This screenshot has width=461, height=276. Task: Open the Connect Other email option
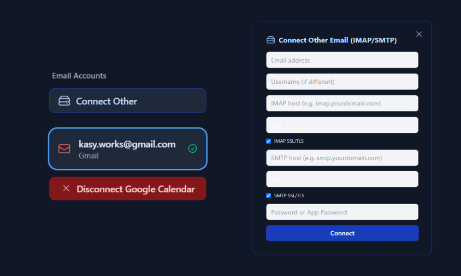point(128,101)
